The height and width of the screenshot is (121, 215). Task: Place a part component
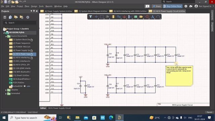pos(113,17)
